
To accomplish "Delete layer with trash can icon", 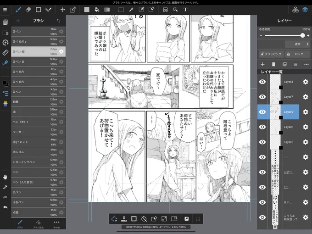I will [273, 64].
